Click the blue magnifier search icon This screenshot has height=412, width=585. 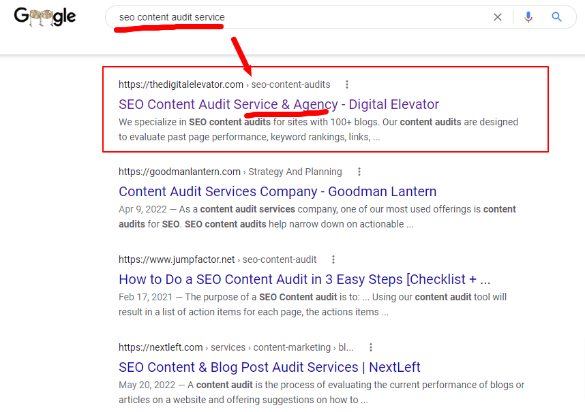pos(556,17)
